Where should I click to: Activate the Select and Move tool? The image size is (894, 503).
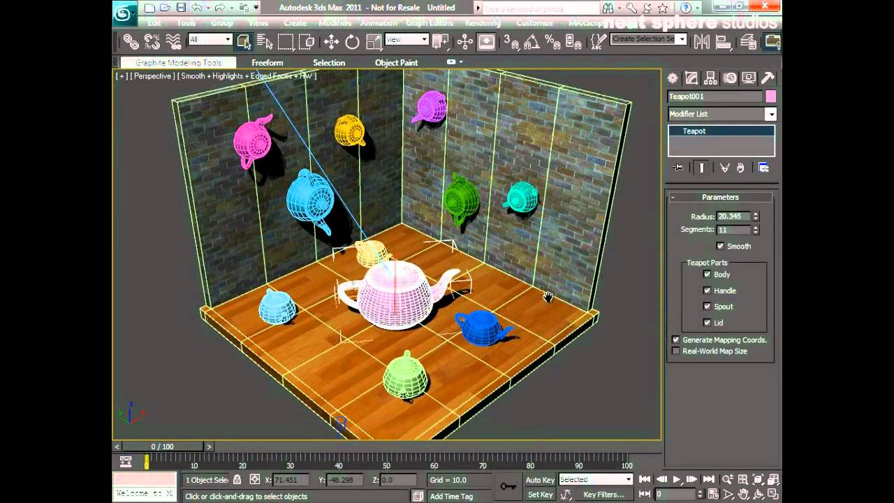point(332,42)
